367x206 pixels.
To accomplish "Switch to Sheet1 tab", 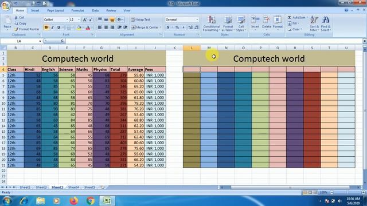I will coord(25,187).
